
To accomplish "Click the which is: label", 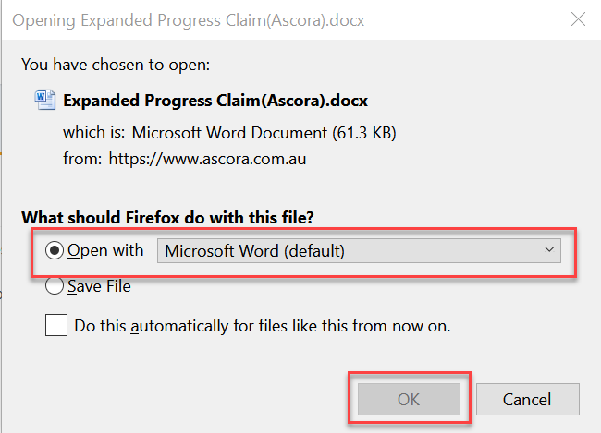I will 94,132.
